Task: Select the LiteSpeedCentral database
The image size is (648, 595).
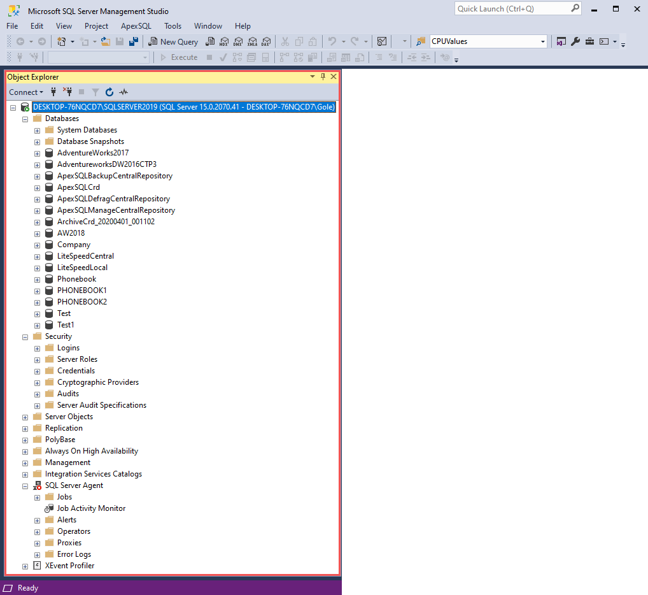Action: point(85,256)
